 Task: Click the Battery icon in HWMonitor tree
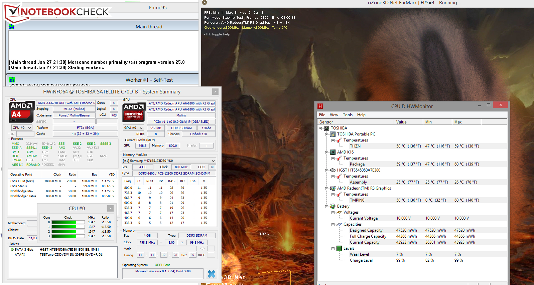[x=333, y=206]
